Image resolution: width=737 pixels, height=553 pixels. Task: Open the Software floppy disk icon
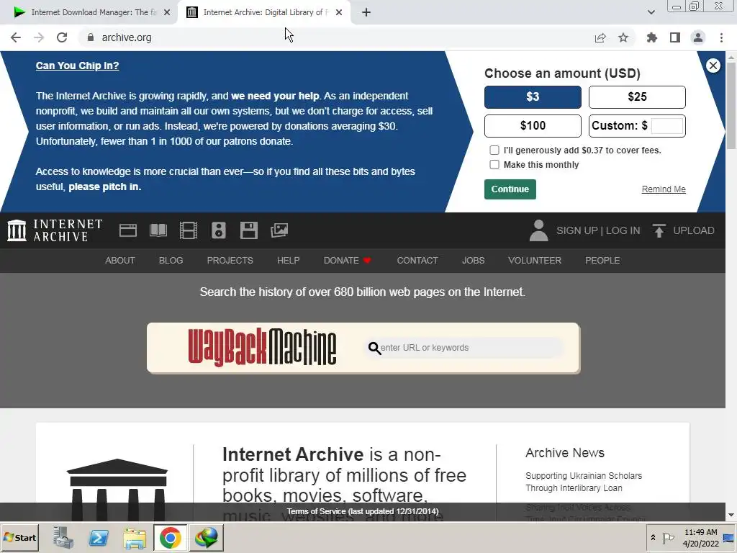pos(248,230)
